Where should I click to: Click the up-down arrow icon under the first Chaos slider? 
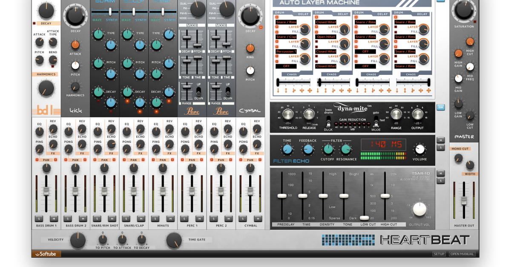[x=285, y=90]
